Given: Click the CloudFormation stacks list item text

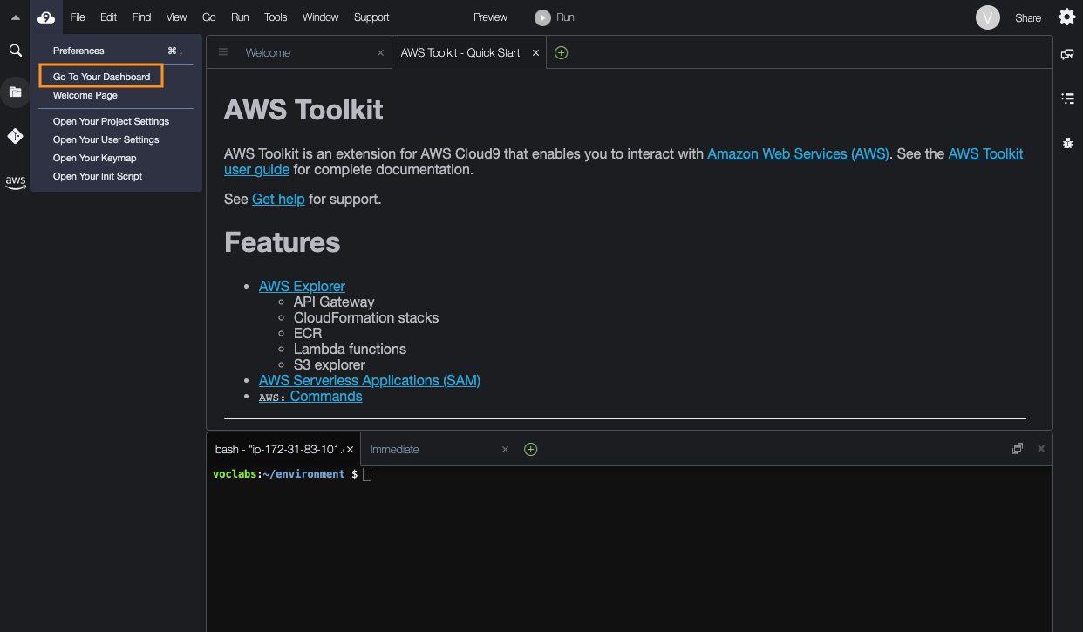Looking at the screenshot, I should click(366, 317).
